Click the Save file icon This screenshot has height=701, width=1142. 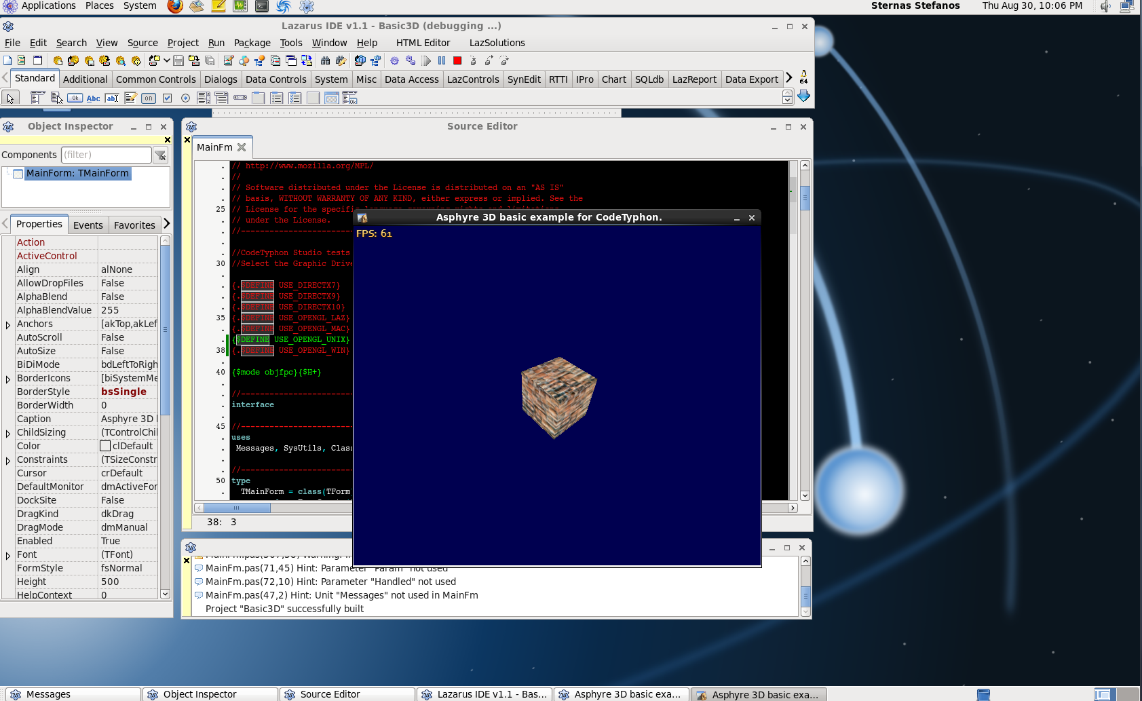point(178,60)
